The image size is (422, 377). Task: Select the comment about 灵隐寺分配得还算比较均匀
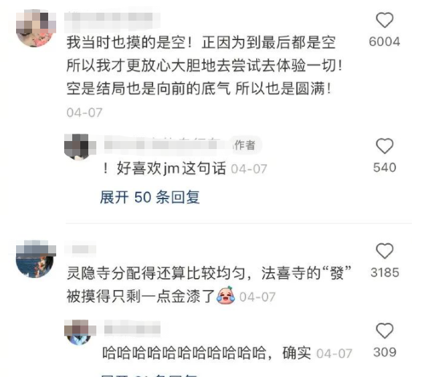click(209, 285)
